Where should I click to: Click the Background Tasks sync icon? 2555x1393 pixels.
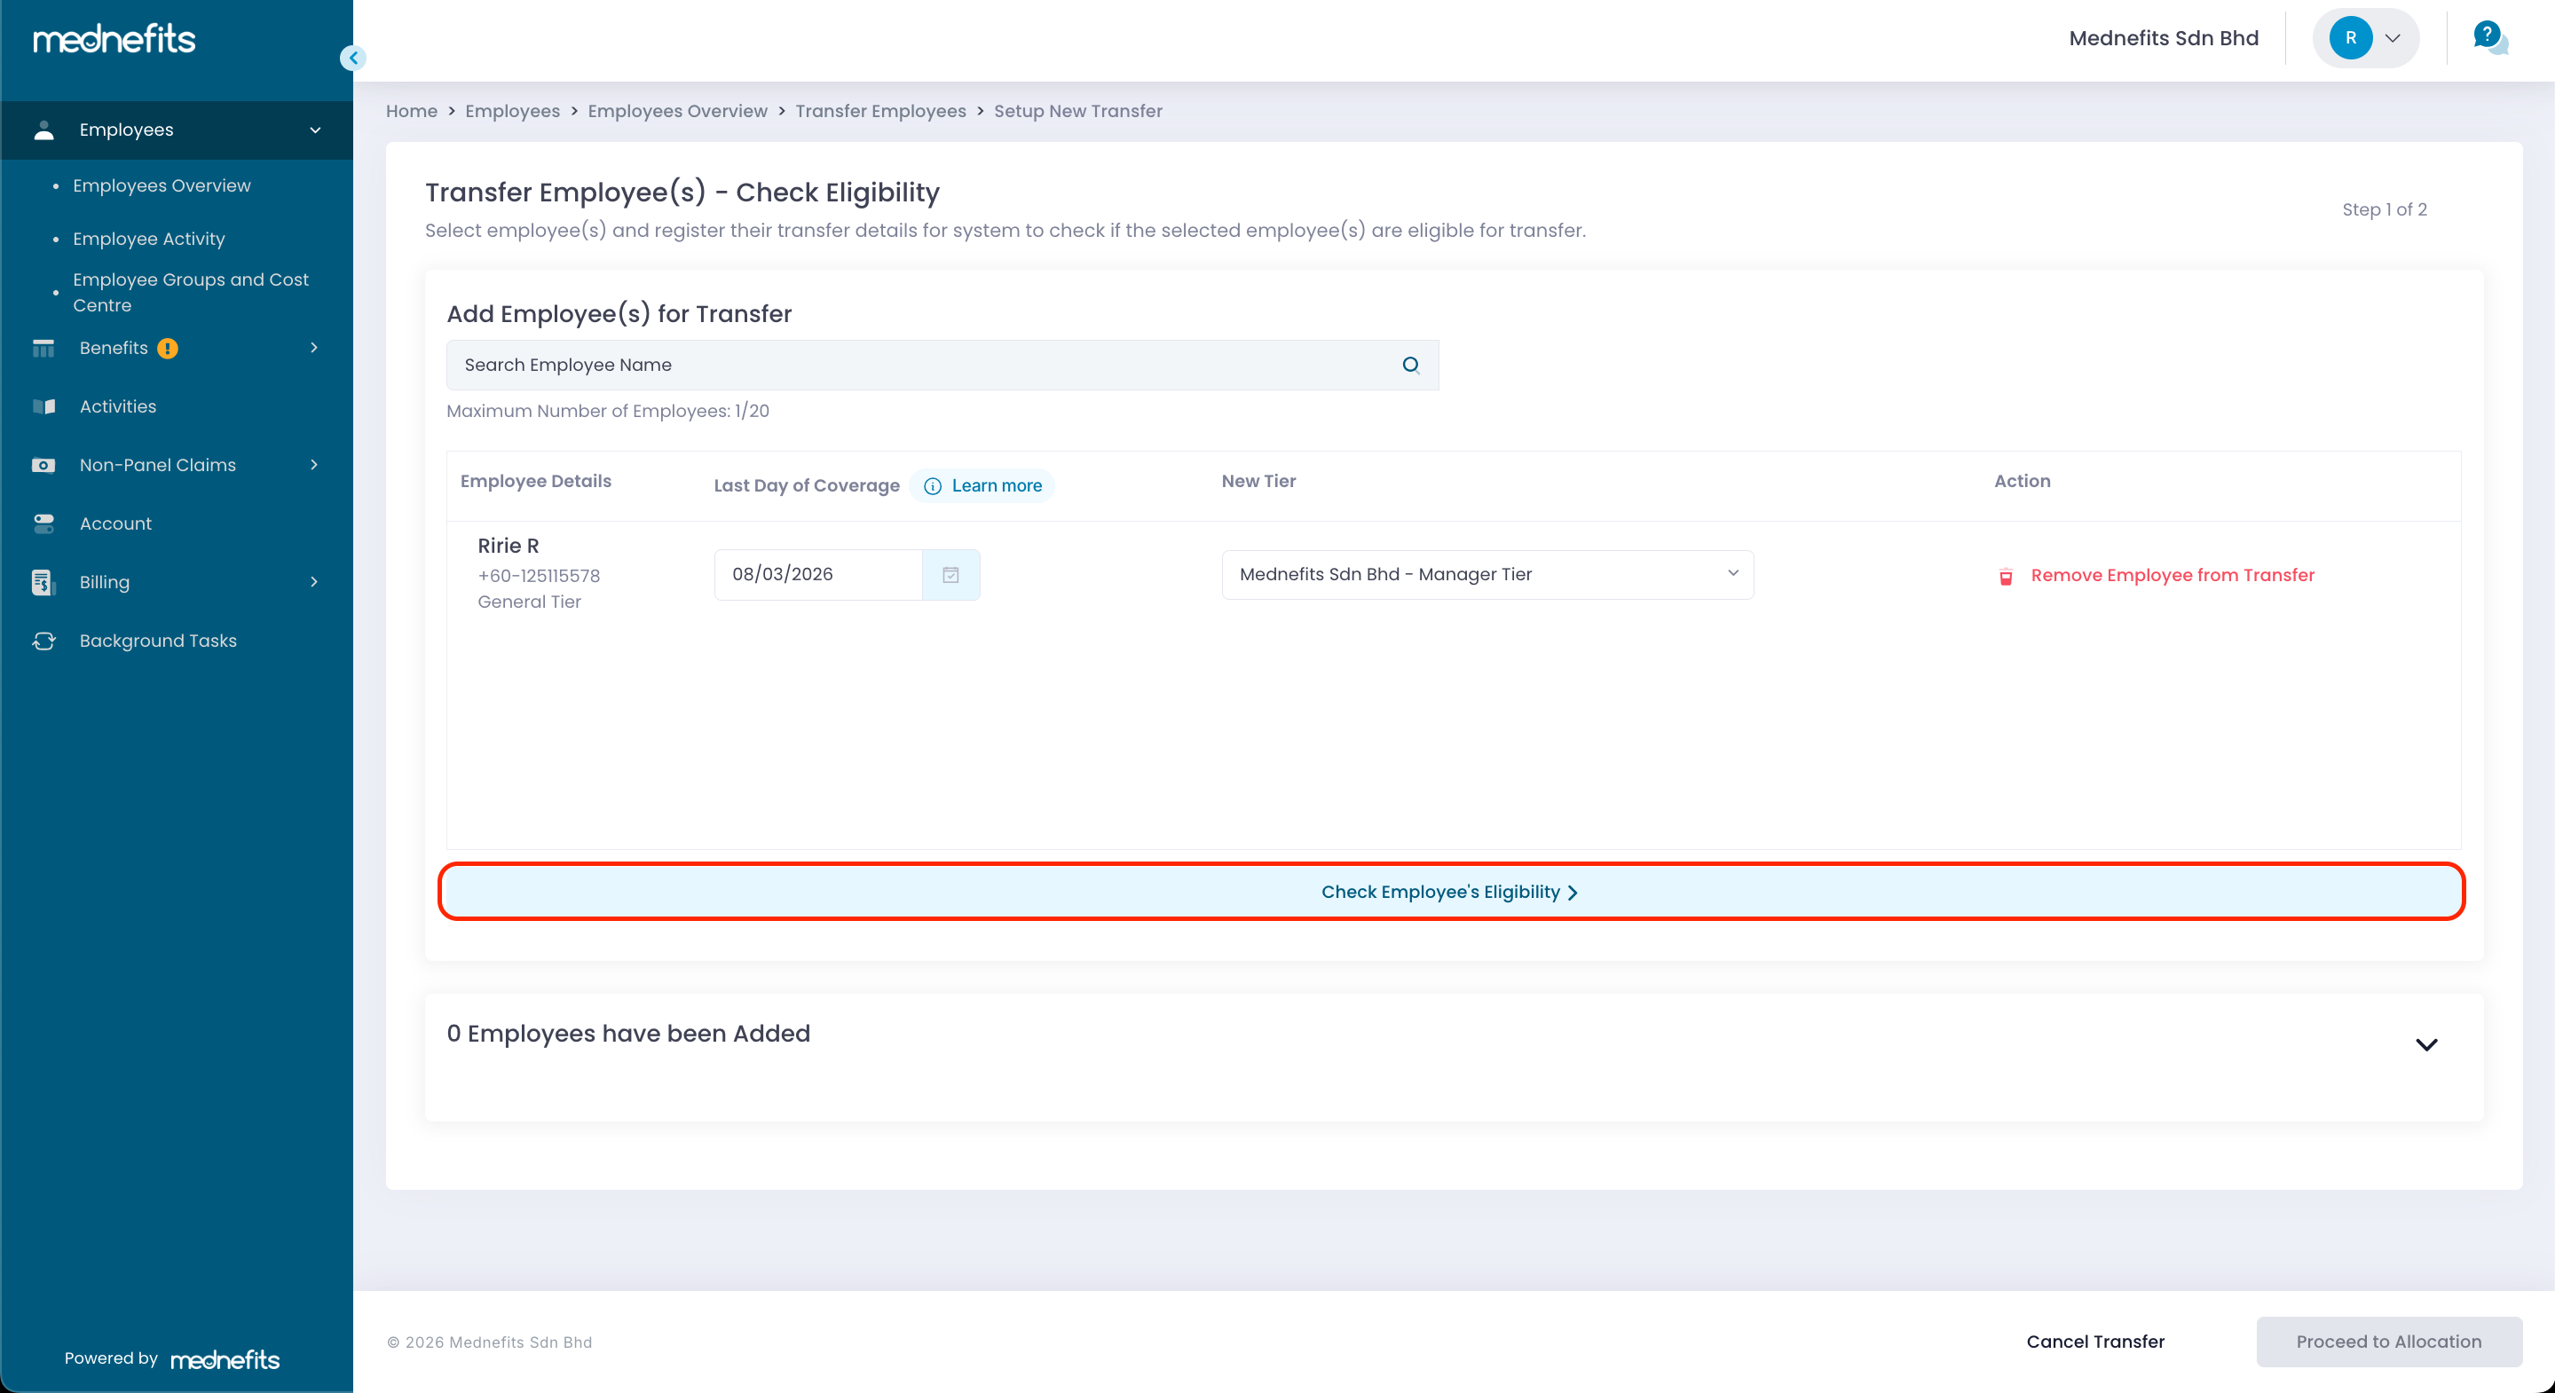pos(43,641)
